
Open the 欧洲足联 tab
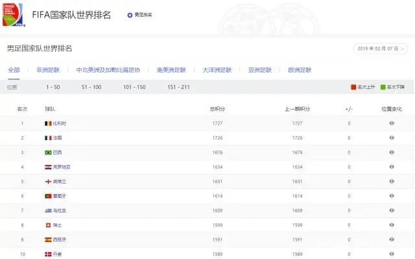point(300,70)
